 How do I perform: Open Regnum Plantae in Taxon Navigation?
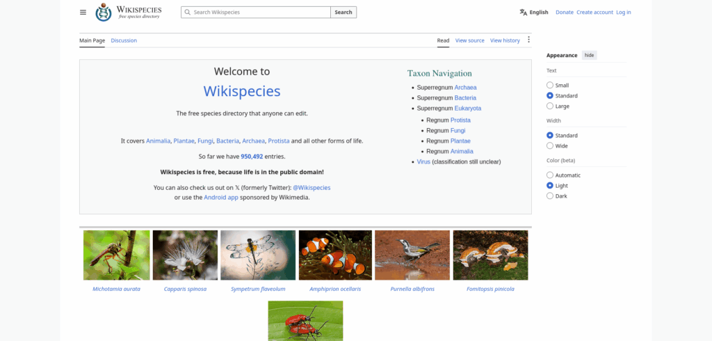[460, 141]
